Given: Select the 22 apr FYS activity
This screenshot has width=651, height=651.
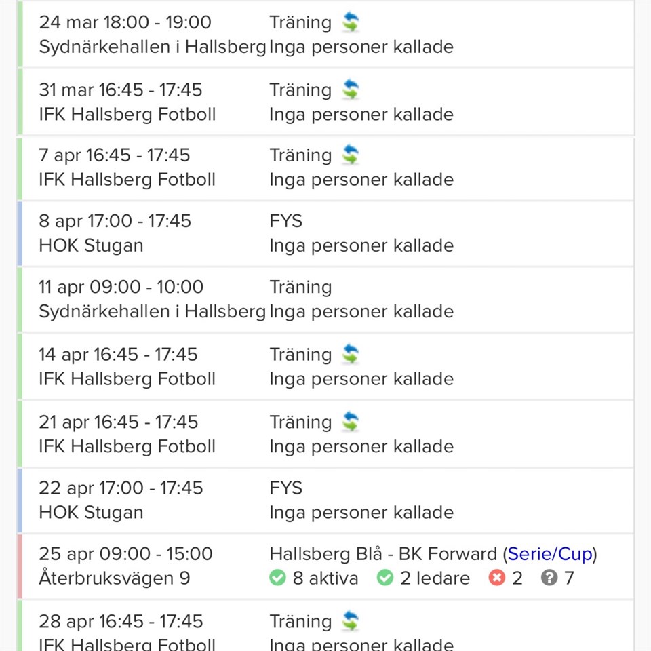Looking at the screenshot, I should [x=285, y=488].
